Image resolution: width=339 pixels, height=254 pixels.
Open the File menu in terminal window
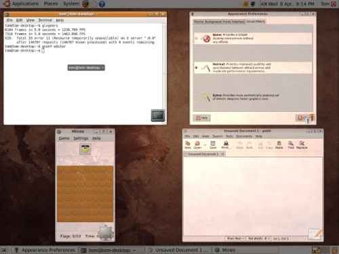pos(9,20)
